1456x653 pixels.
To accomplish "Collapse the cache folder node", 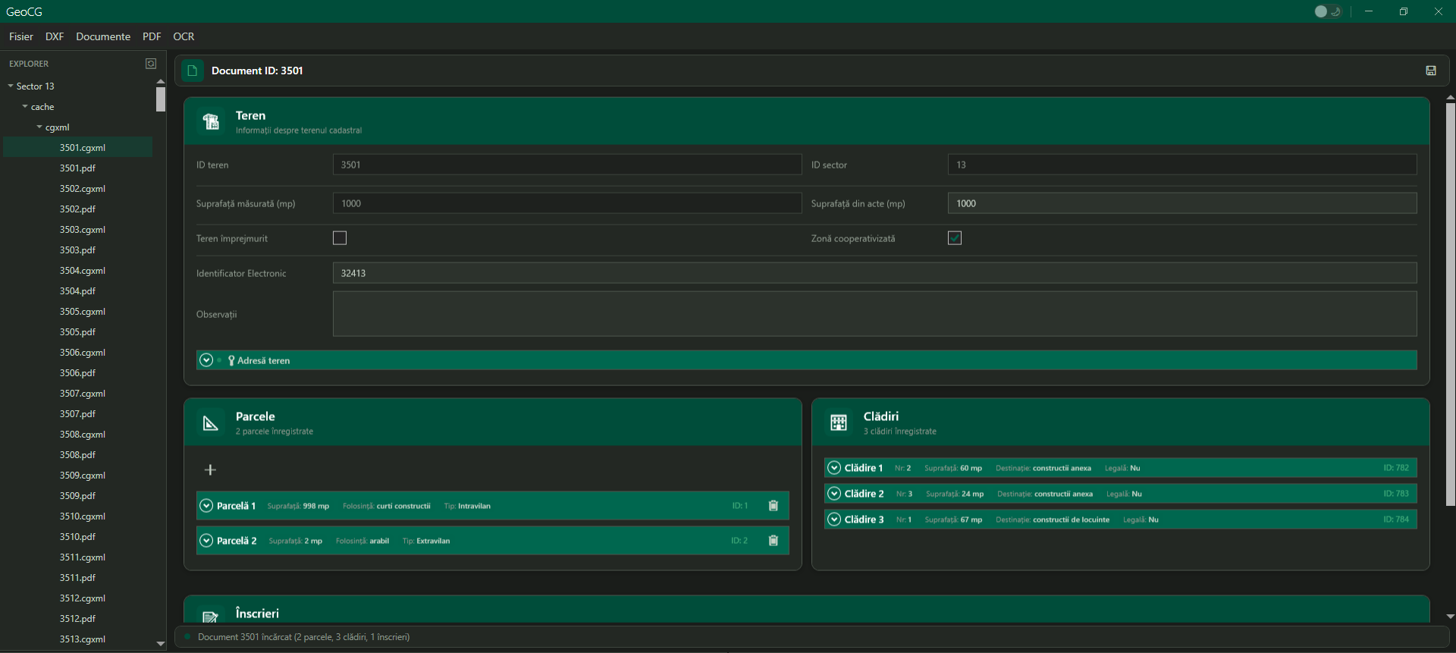I will coord(25,107).
